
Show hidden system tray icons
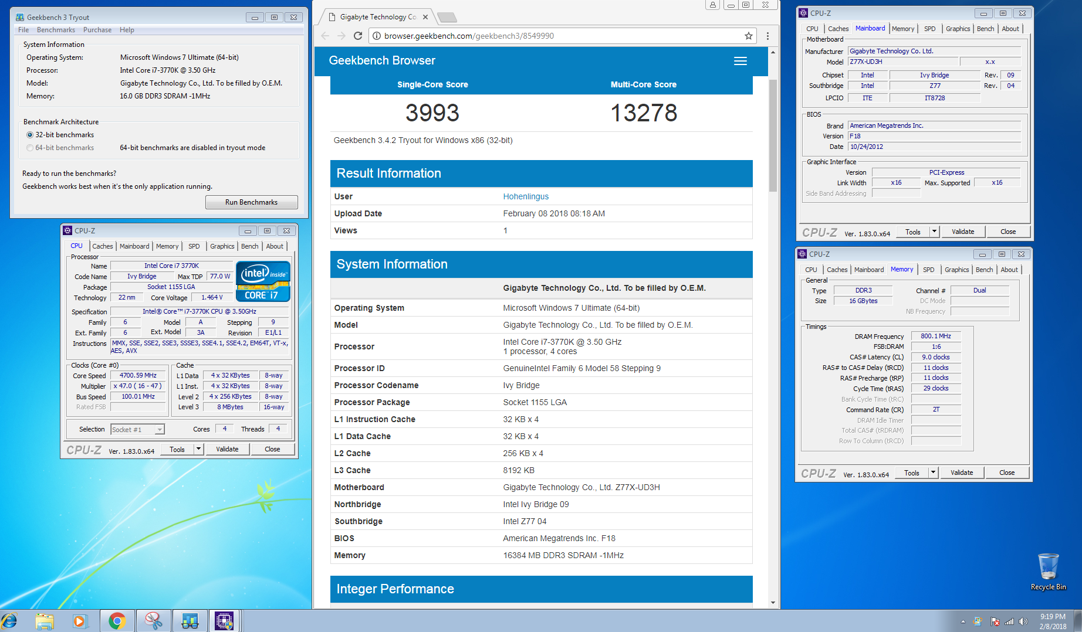(x=963, y=621)
